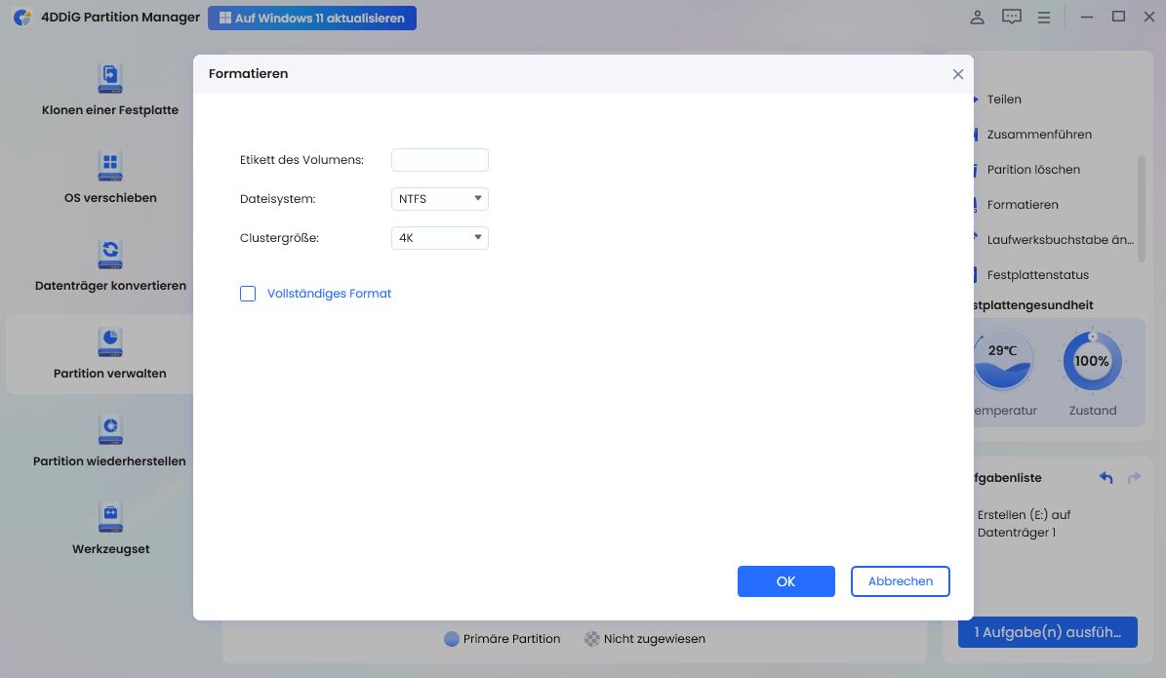The image size is (1166, 678).
Task: Cancel the dialog via Abbrechen
Action: pyautogui.click(x=900, y=580)
